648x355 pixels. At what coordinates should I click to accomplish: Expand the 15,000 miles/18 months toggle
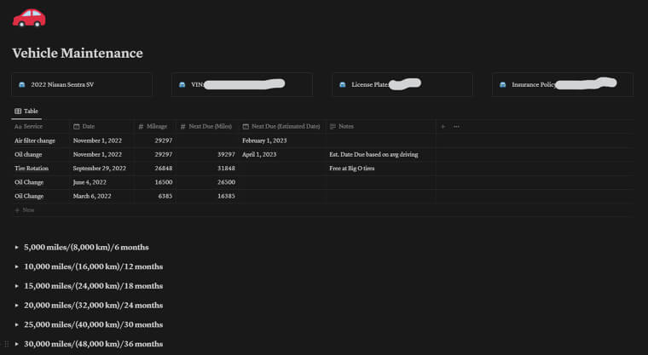[16, 286]
